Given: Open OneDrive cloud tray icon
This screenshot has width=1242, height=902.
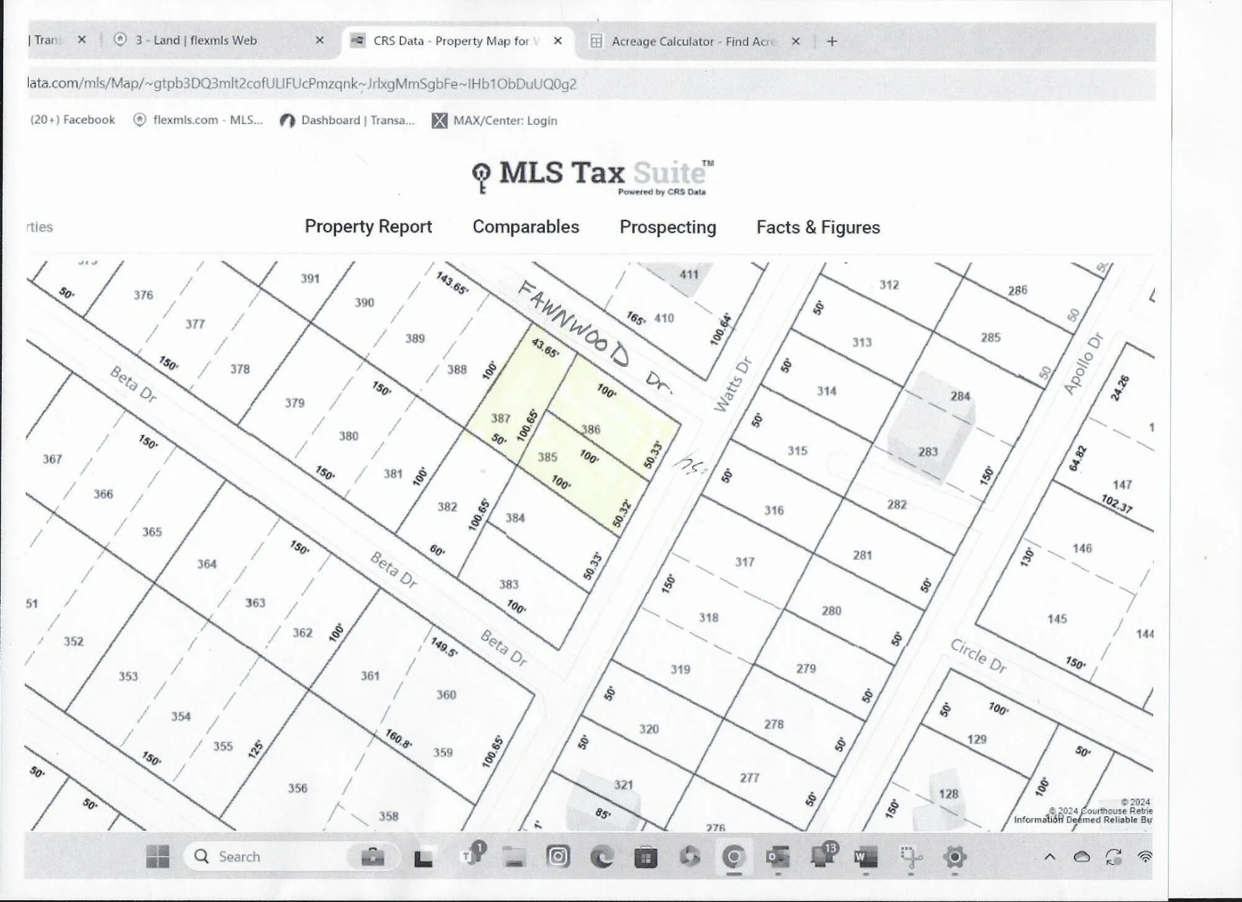Looking at the screenshot, I should (1082, 857).
